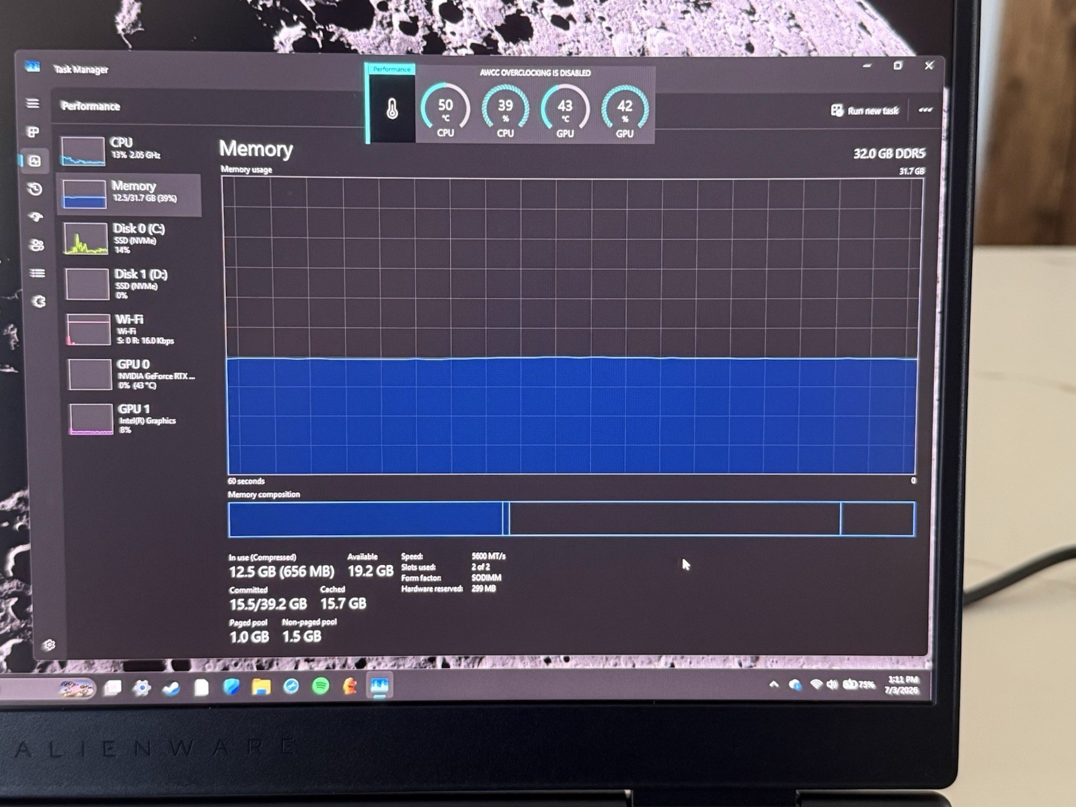The width and height of the screenshot is (1076, 807).
Task: Open the Services page icon
Action: point(39,301)
